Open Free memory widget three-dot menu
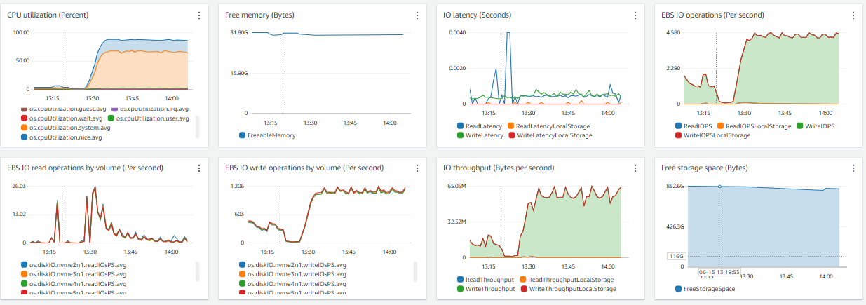This screenshot has height=305, width=866. 417,15
